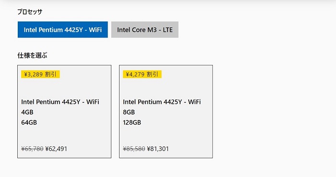The height and width of the screenshot is (177, 336).
Task: Click the ¥62,491 sale price
Action: coord(56,149)
